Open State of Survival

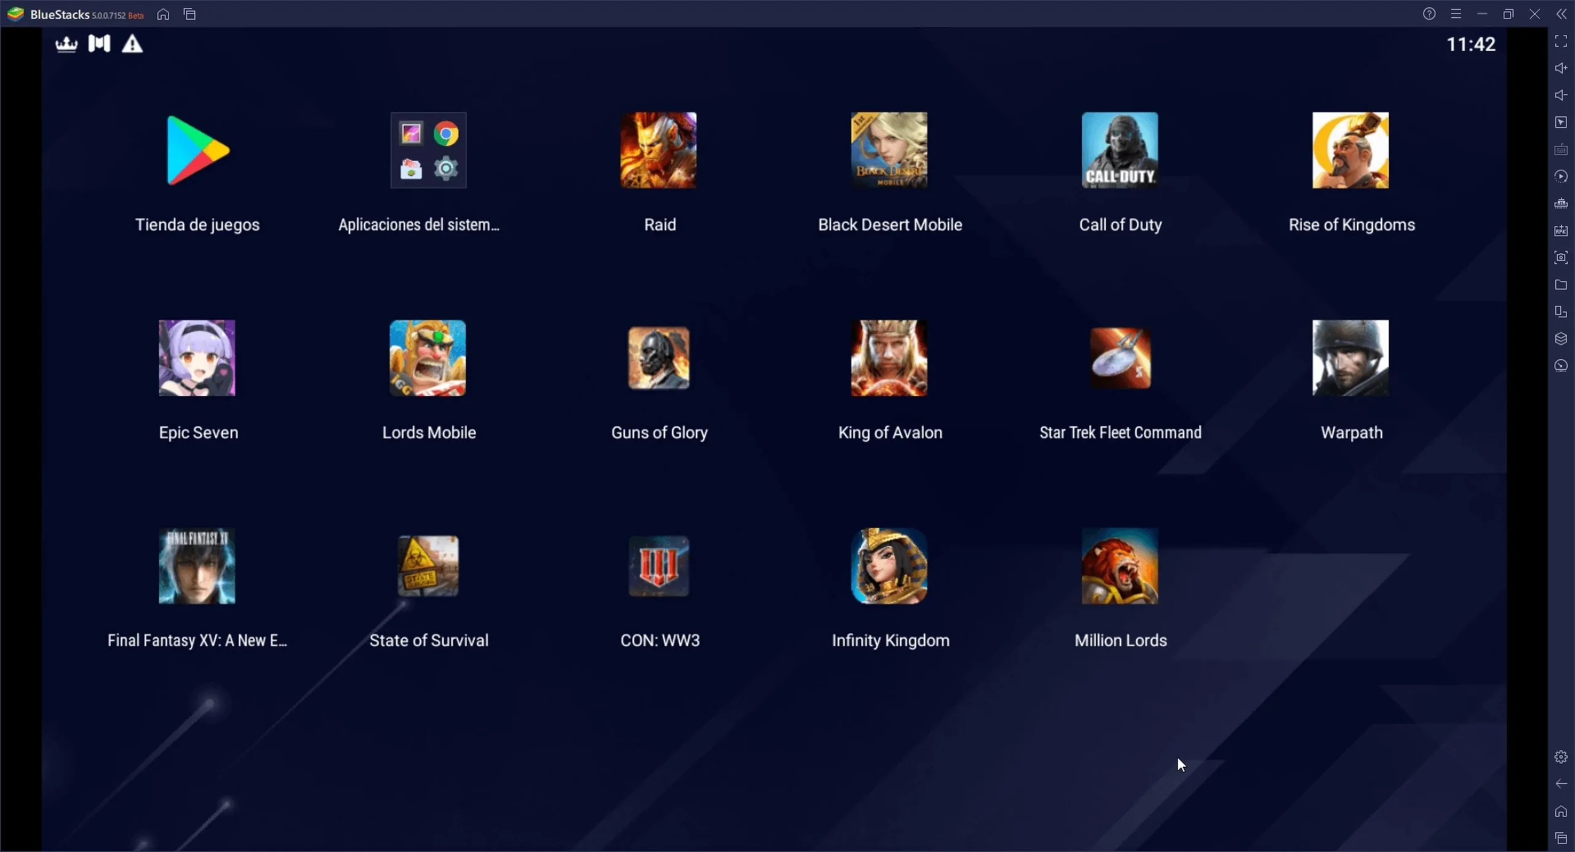(x=428, y=566)
